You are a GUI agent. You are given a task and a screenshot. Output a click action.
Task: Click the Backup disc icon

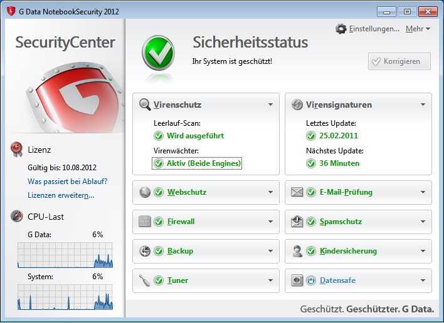145,251
